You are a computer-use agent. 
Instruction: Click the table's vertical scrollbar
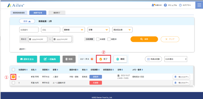194,76
